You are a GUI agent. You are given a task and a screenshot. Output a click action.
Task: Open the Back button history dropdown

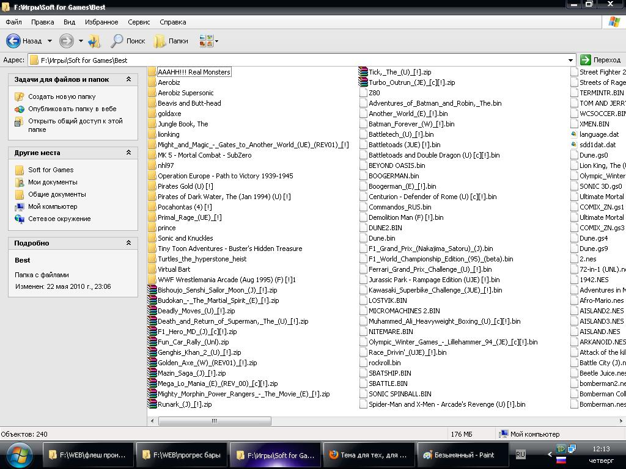pyautogui.click(x=50, y=41)
